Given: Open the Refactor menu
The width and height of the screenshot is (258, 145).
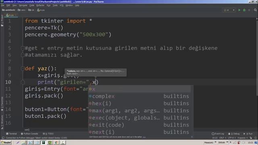Looking at the screenshot, I should (40, 5).
